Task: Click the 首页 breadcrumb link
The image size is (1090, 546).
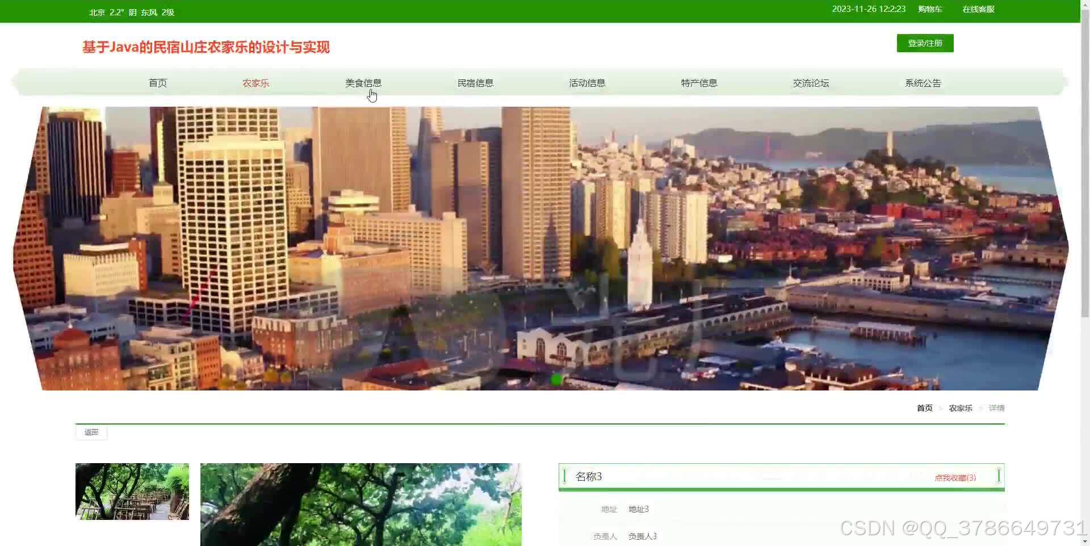Action: click(924, 408)
